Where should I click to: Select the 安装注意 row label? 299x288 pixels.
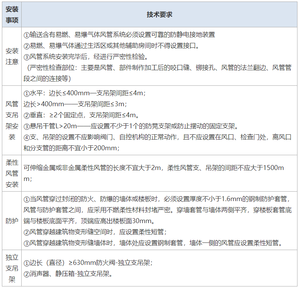[x=12, y=56]
